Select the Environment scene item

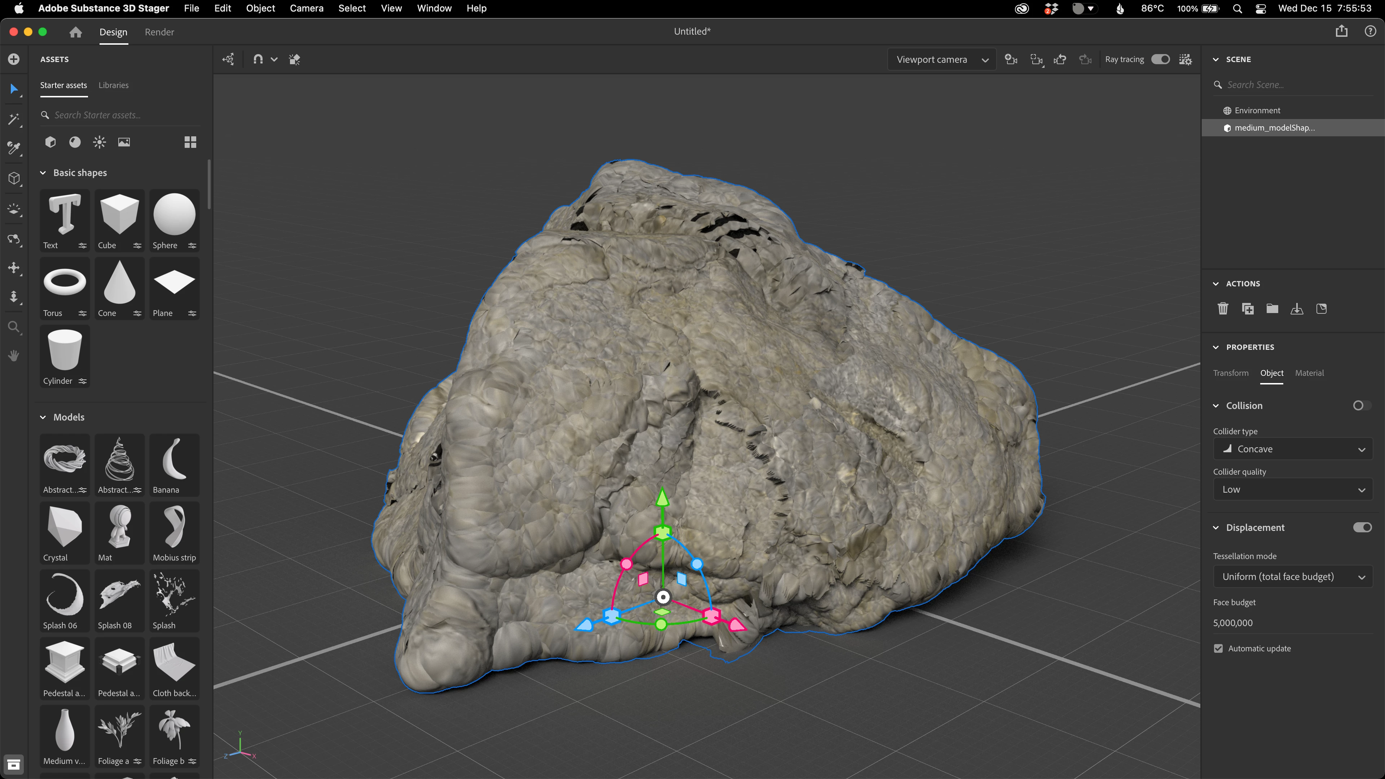(1257, 110)
